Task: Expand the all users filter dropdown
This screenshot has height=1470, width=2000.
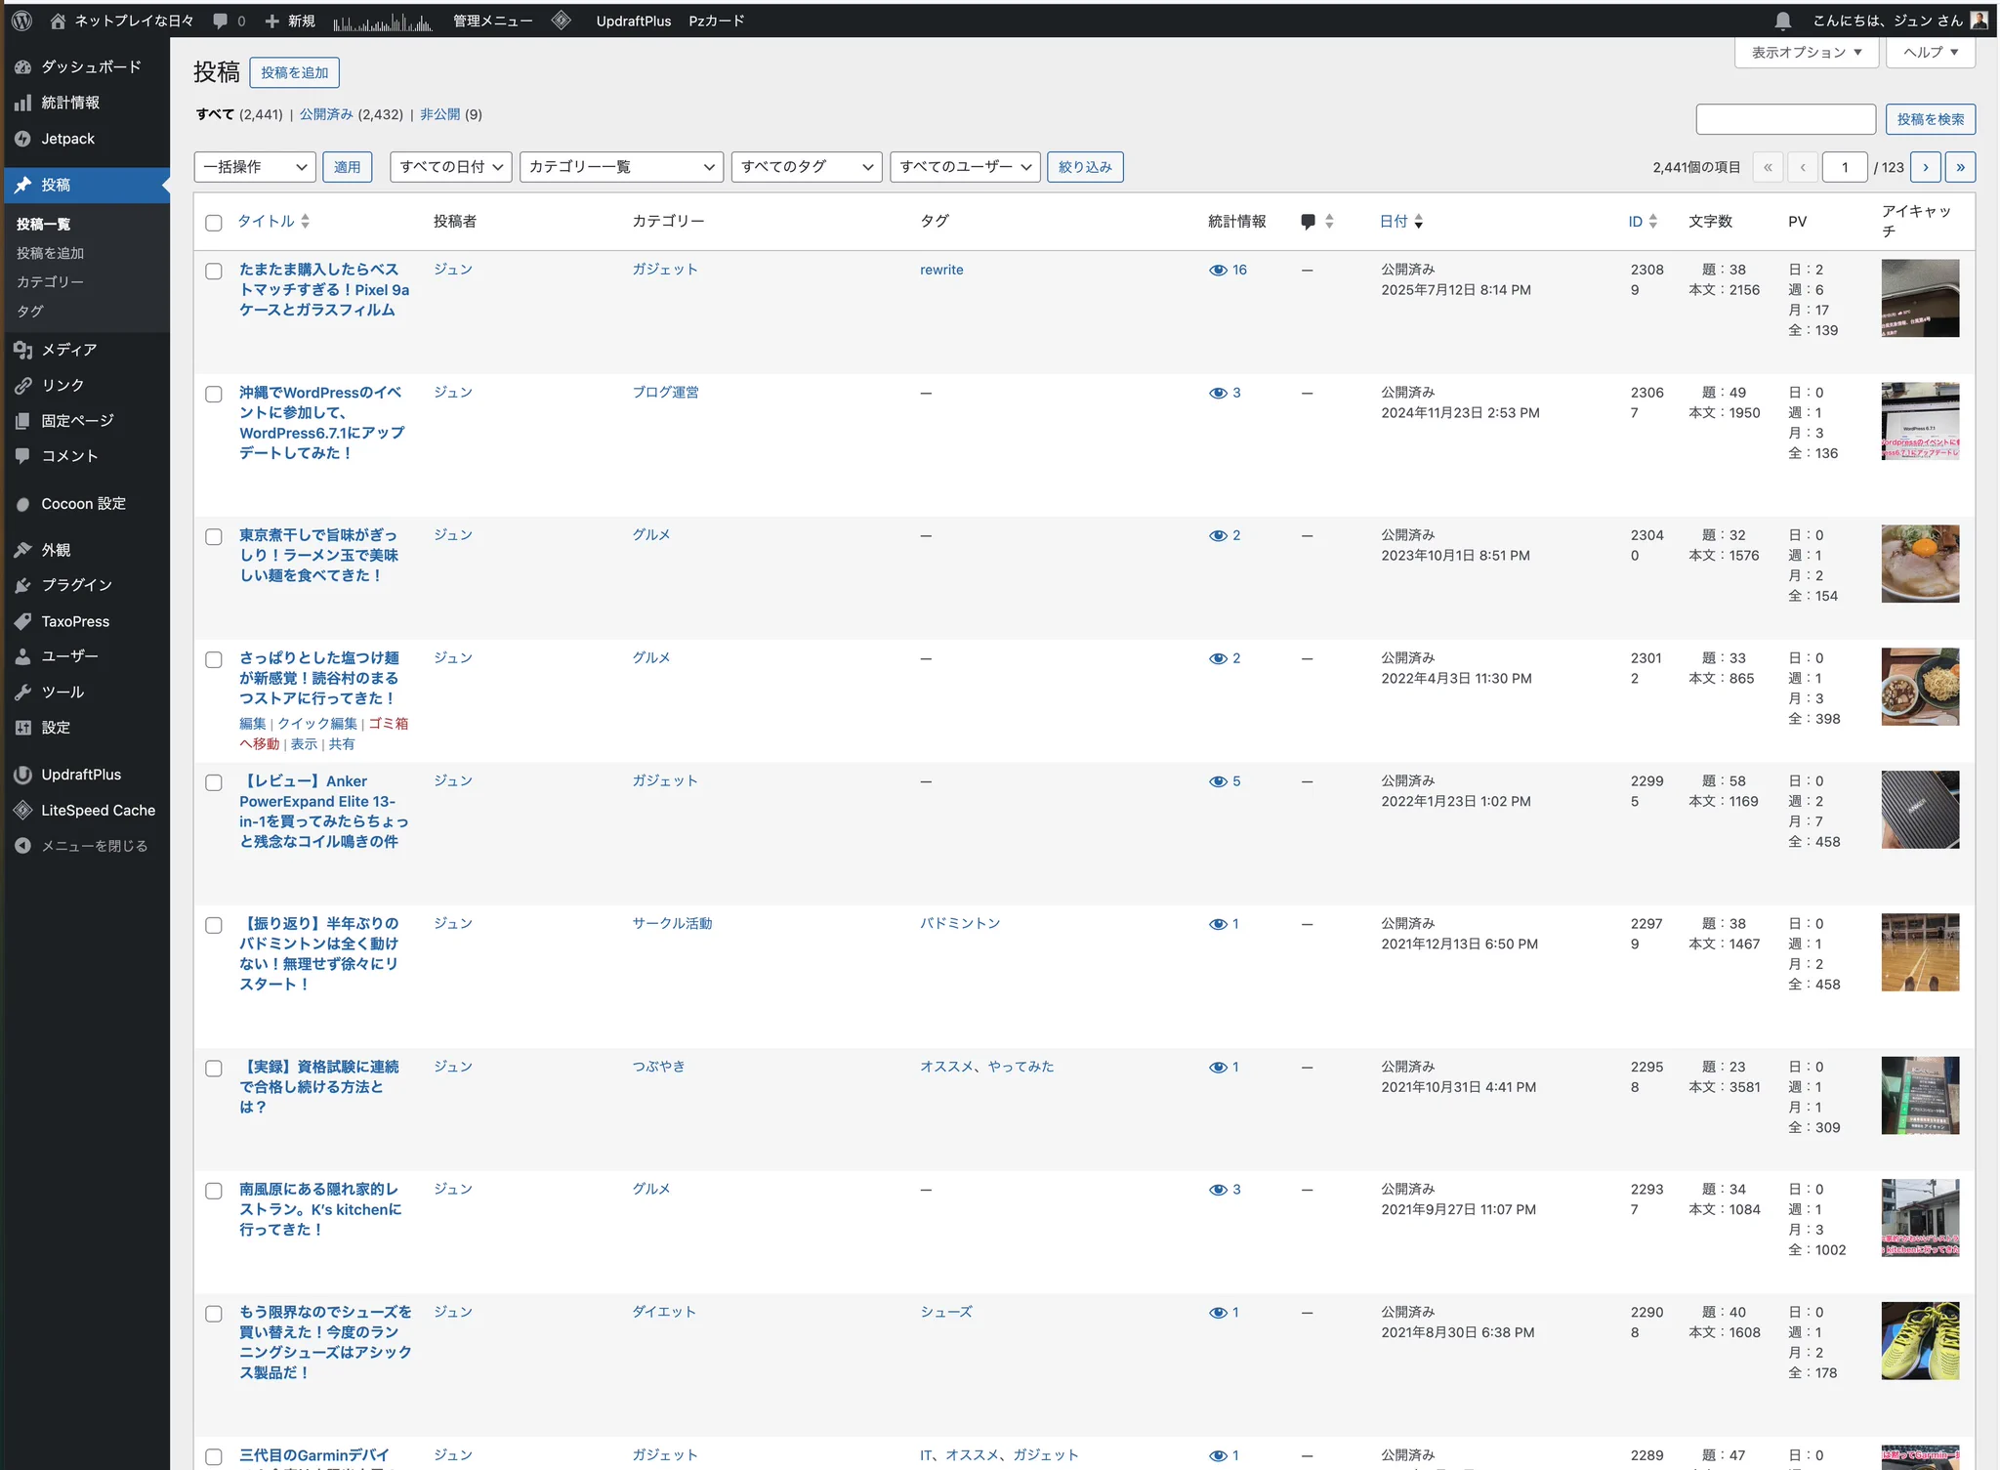Action: [965, 167]
